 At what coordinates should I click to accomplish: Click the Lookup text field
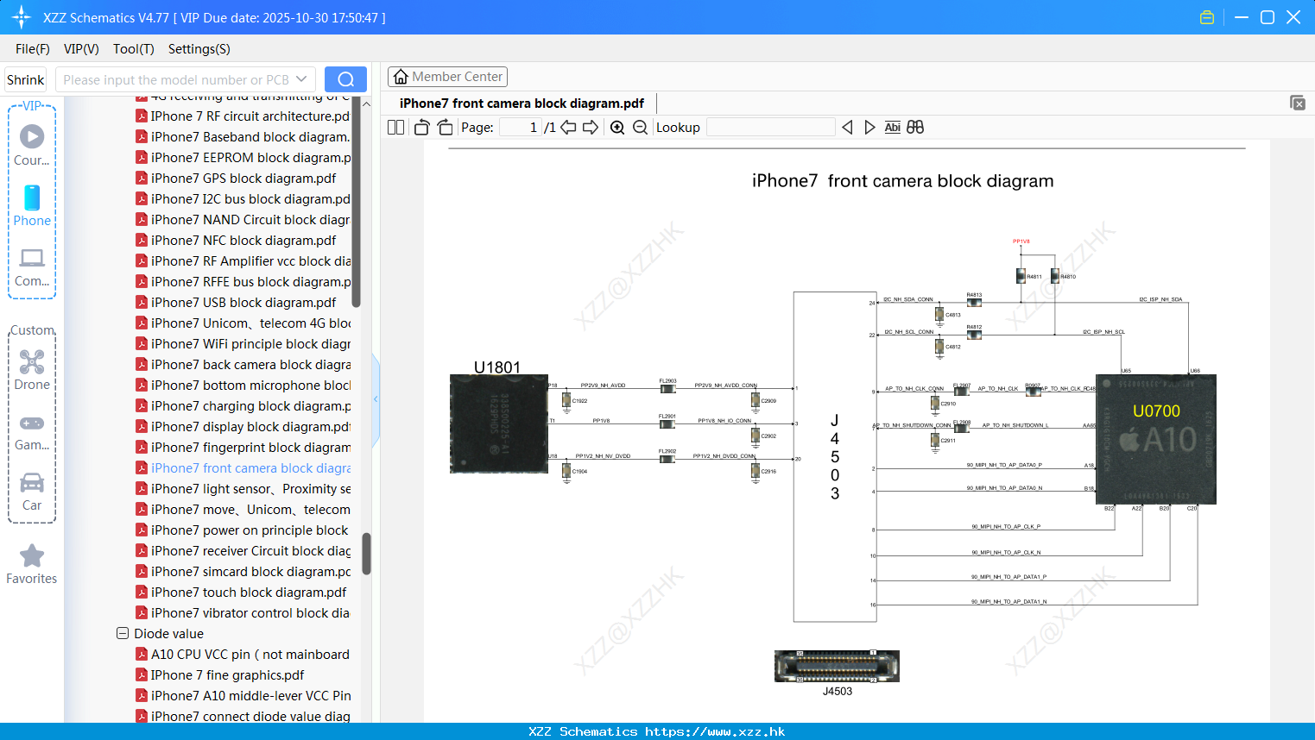770,128
